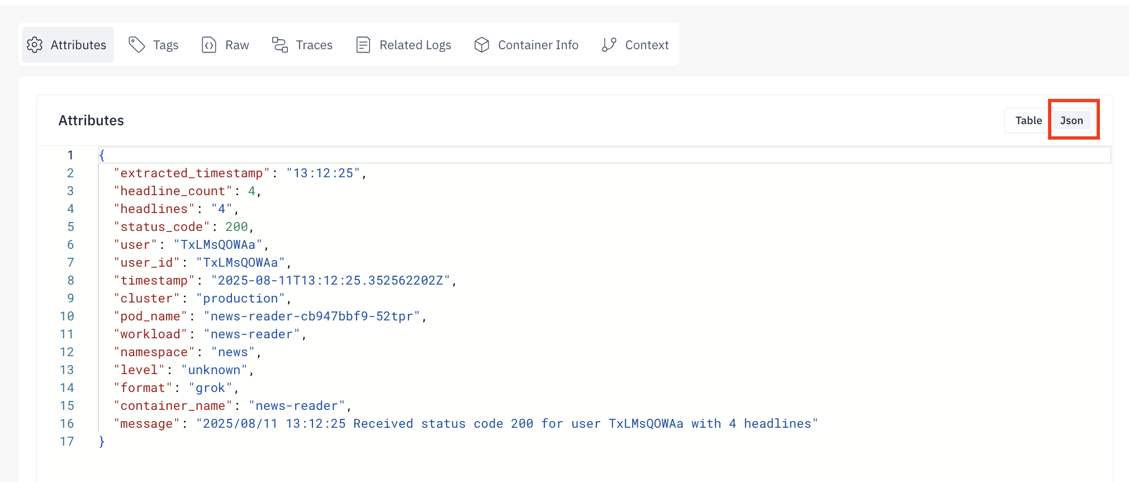Click the tag icon beside Tags

(x=136, y=45)
